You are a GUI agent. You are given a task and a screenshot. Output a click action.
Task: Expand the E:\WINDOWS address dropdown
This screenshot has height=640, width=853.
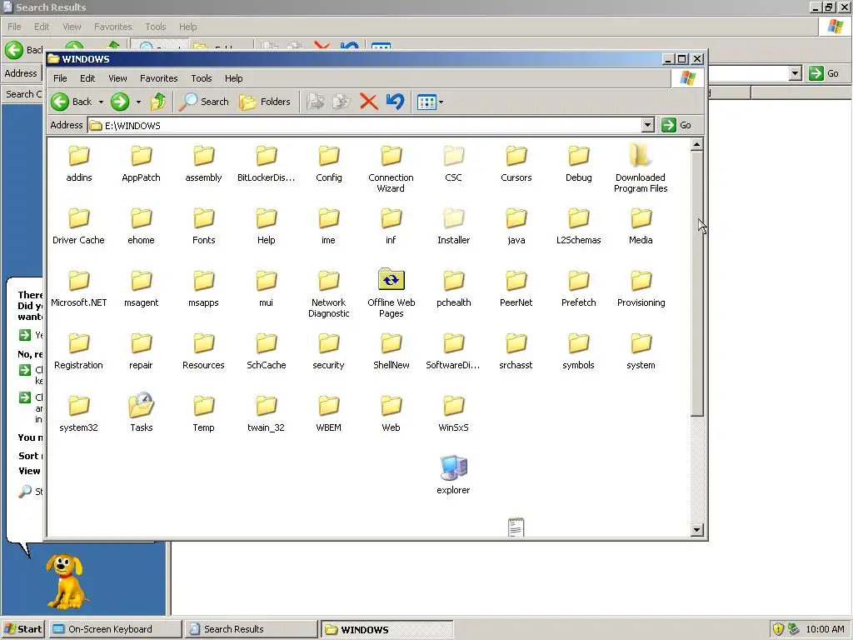(647, 125)
